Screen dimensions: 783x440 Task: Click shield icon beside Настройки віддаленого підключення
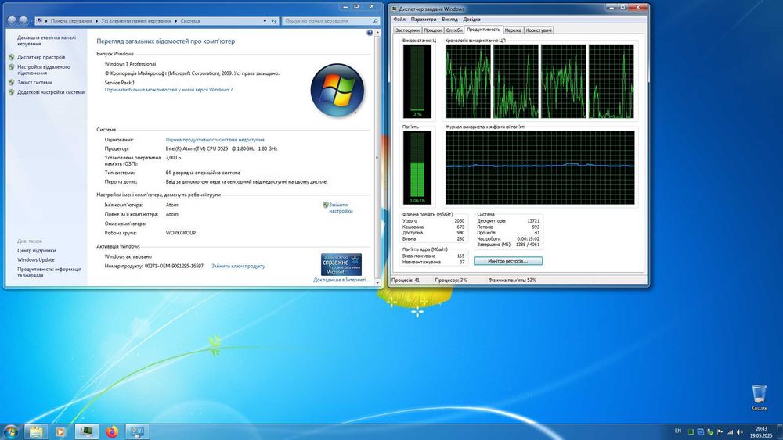click(12, 66)
